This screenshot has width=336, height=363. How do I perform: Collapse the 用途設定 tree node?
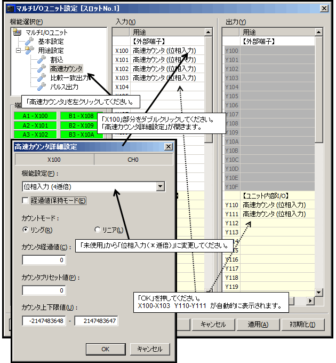18,50
